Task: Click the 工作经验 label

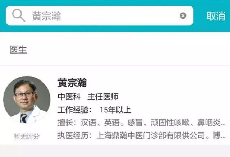Action: click(x=73, y=110)
